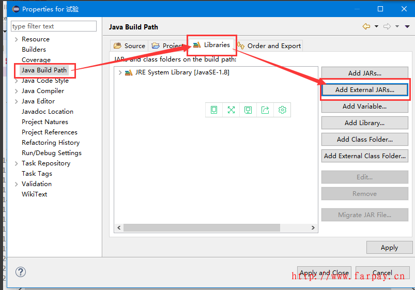Click the green save floppy icon
Image resolution: width=415 pixels, height=290 pixels.
tap(248, 110)
